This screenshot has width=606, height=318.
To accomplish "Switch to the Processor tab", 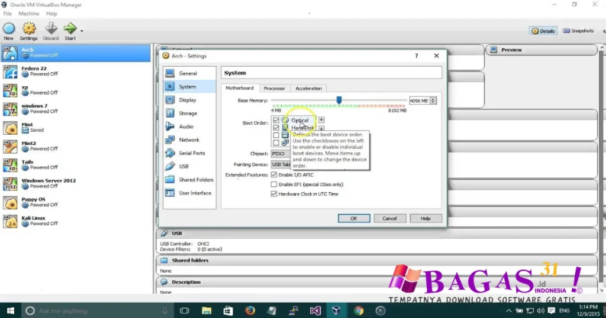I will (x=274, y=89).
